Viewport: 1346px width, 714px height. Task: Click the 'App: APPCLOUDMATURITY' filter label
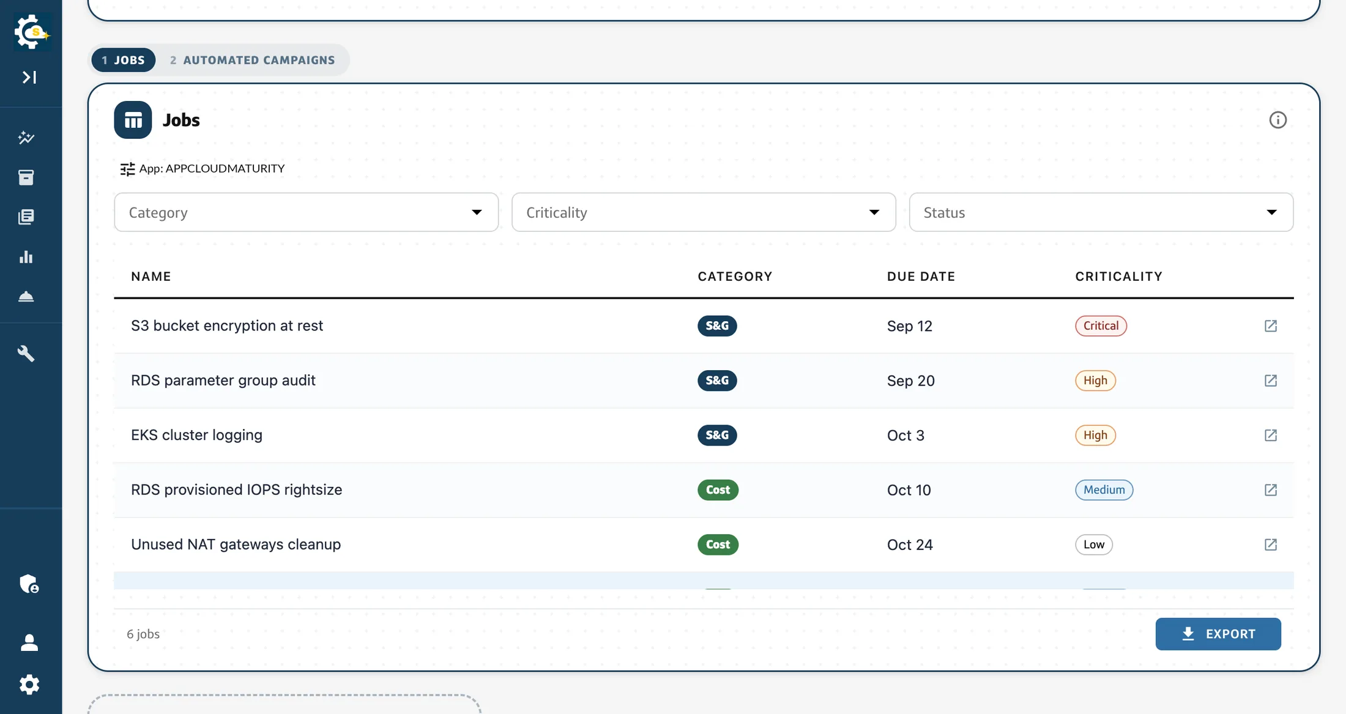[212, 169]
